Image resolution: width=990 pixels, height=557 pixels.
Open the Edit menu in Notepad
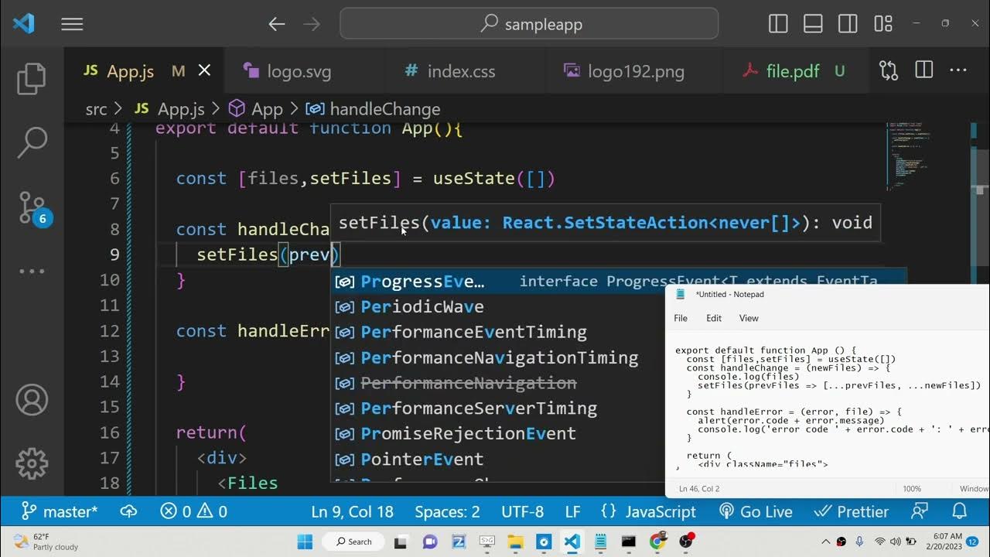click(713, 318)
